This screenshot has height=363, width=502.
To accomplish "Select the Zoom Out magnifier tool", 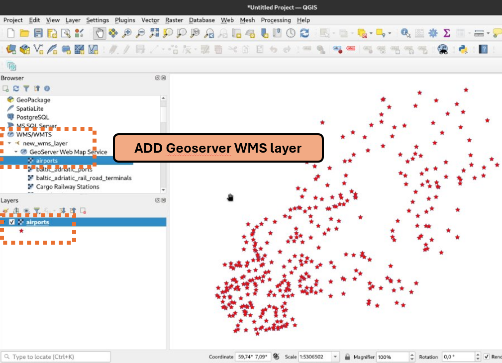I will coord(140,33).
